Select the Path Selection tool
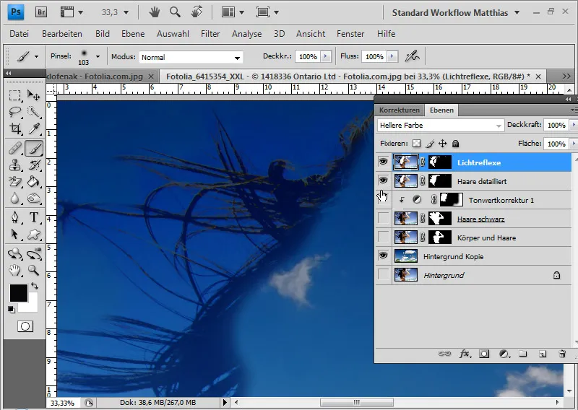The width and height of the screenshot is (578, 410). 15,235
